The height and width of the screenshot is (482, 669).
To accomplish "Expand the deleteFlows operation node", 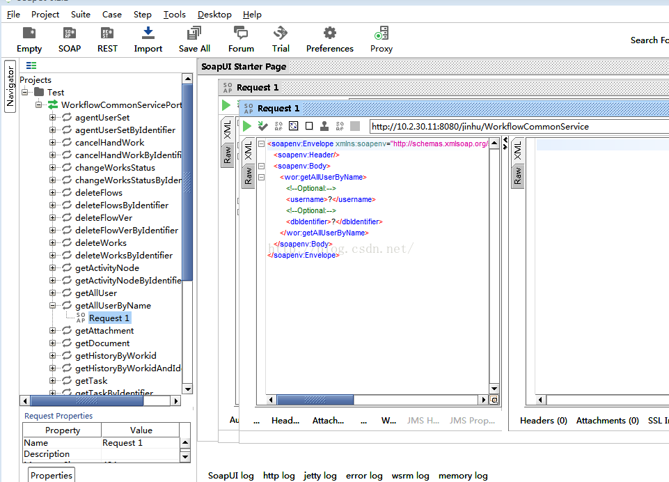I will point(52,192).
